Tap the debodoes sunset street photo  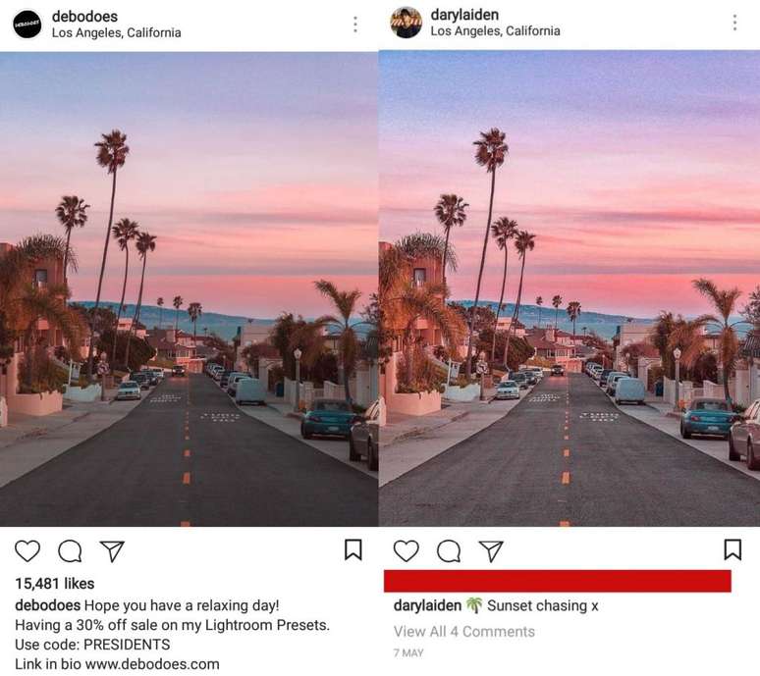point(189,288)
